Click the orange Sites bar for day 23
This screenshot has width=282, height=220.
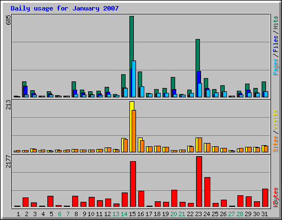(x=200, y=145)
